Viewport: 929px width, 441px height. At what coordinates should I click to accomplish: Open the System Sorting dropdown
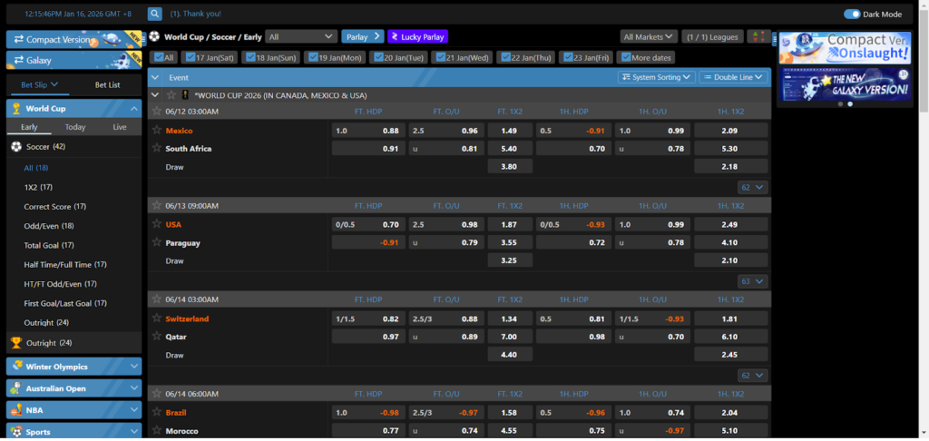click(x=657, y=77)
